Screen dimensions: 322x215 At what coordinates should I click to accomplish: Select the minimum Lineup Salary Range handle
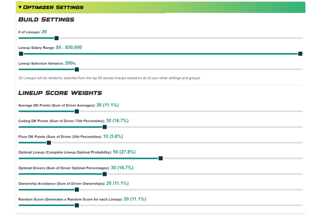pyautogui.click(x=21, y=54)
